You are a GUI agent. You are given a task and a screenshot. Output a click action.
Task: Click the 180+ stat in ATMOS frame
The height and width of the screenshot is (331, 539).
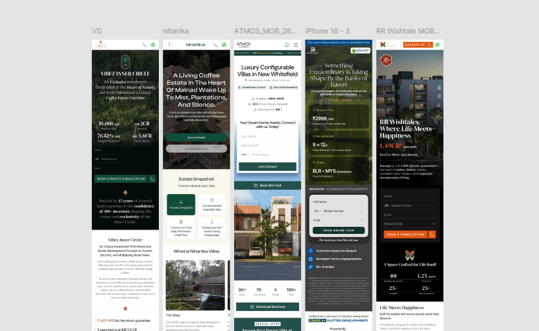291,292
